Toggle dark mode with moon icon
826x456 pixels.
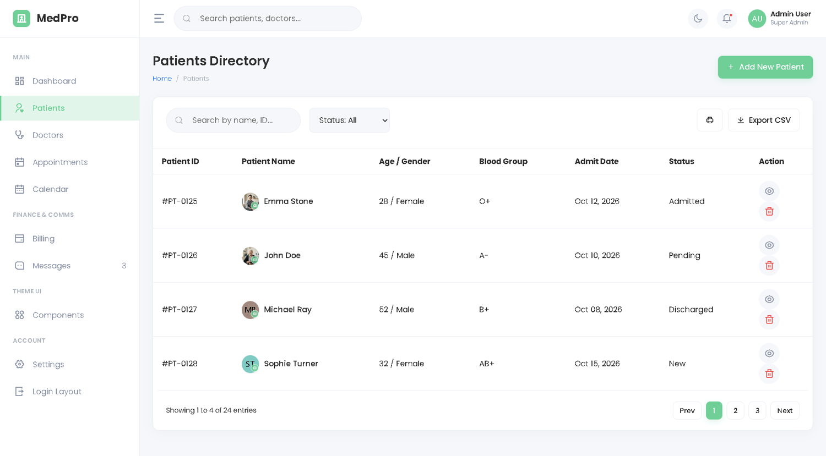click(x=698, y=19)
